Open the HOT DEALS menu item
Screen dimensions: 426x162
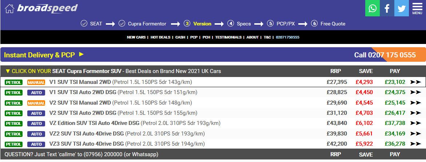coord(160,37)
